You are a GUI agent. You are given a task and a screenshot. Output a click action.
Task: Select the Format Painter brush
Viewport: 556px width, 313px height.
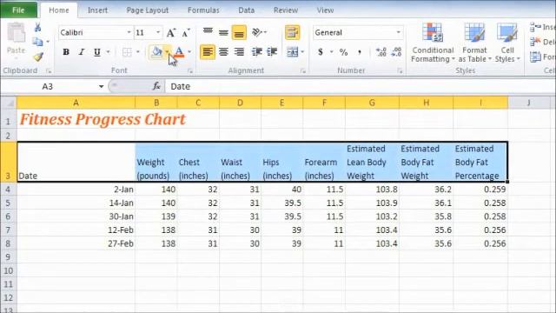point(38,57)
